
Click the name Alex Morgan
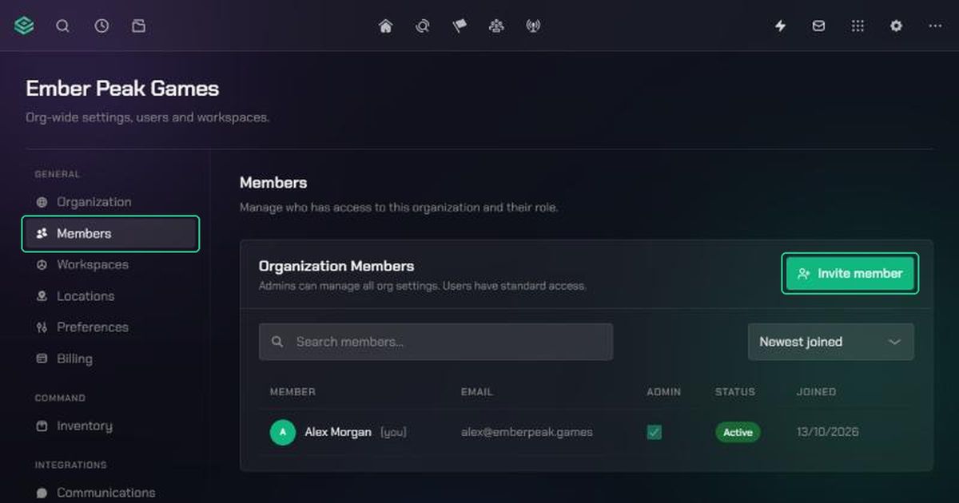(x=338, y=432)
